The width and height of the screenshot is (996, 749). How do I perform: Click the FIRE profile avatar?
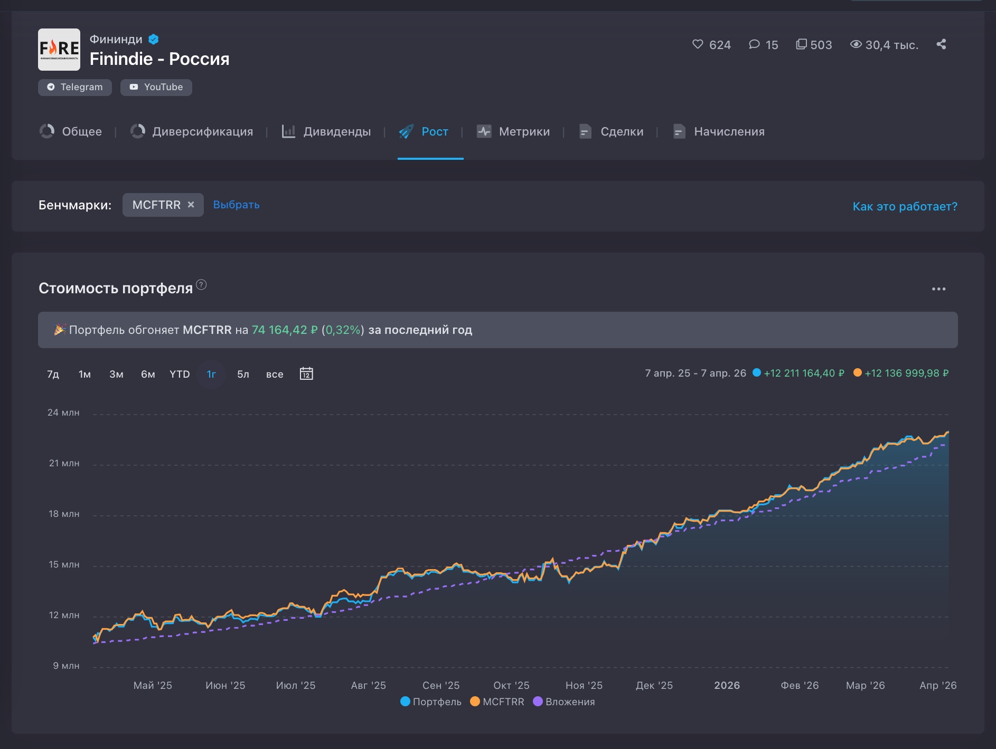(x=59, y=50)
